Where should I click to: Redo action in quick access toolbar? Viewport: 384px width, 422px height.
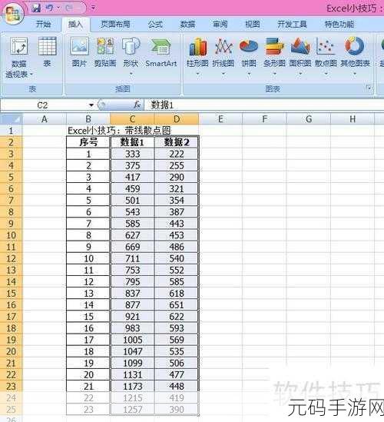[x=69, y=8]
